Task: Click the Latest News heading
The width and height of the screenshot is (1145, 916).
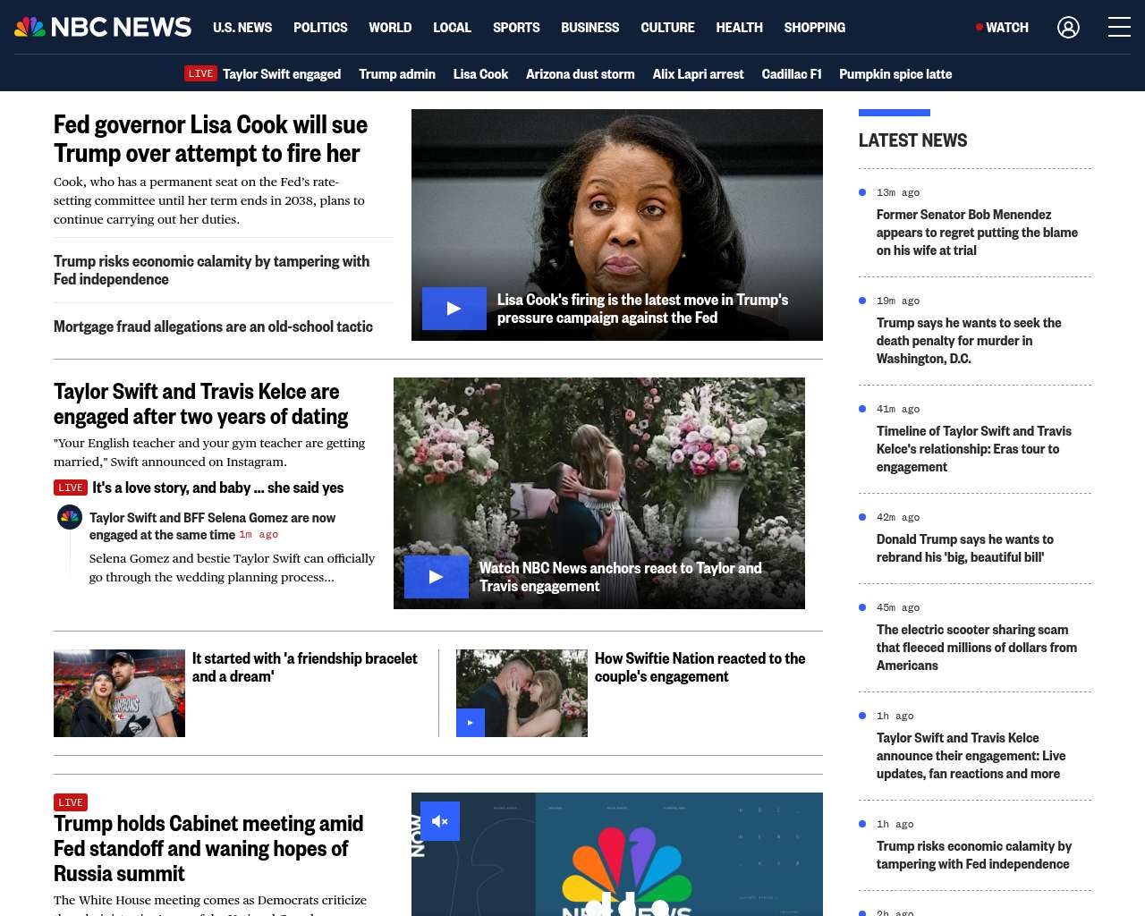Action: click(x=912, y=140)
